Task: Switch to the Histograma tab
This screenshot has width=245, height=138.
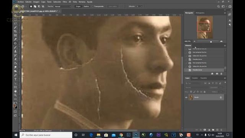Action: pos(200,13)
